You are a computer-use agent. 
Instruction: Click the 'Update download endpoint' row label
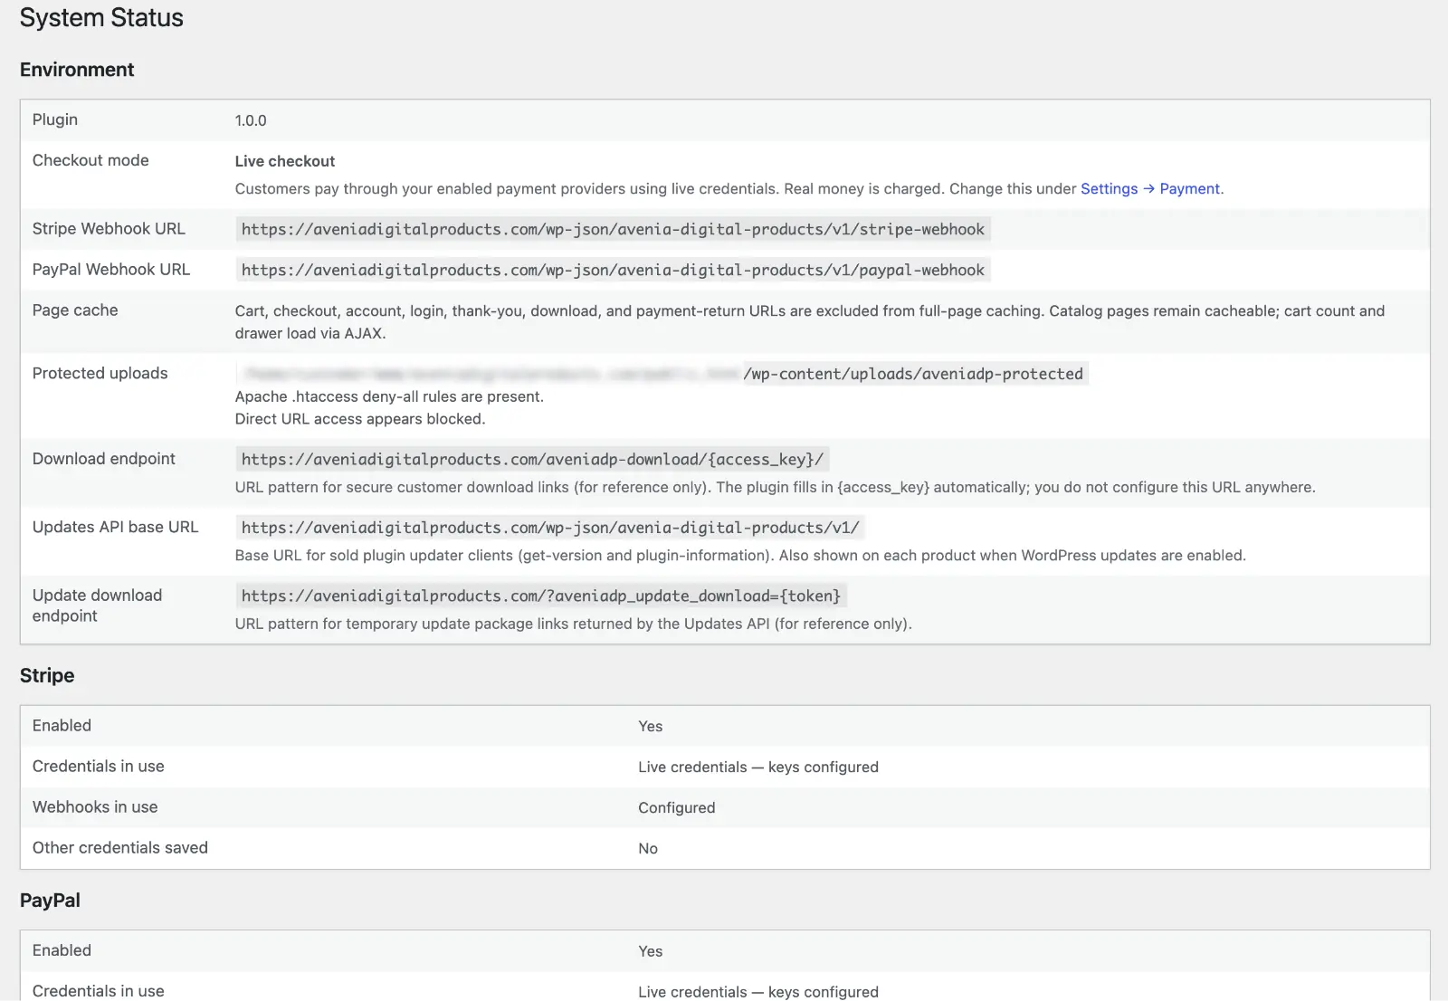click(x=98, y=605)
